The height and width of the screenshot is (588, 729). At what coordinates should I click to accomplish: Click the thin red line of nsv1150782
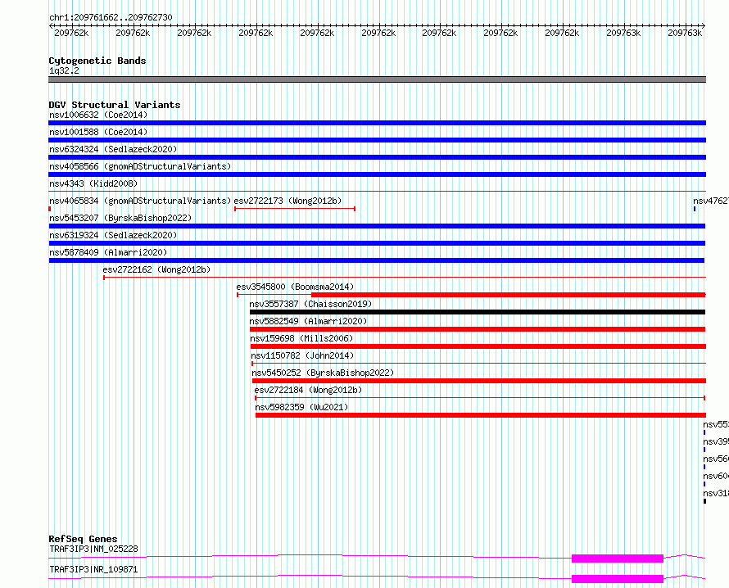coord(479,364)
